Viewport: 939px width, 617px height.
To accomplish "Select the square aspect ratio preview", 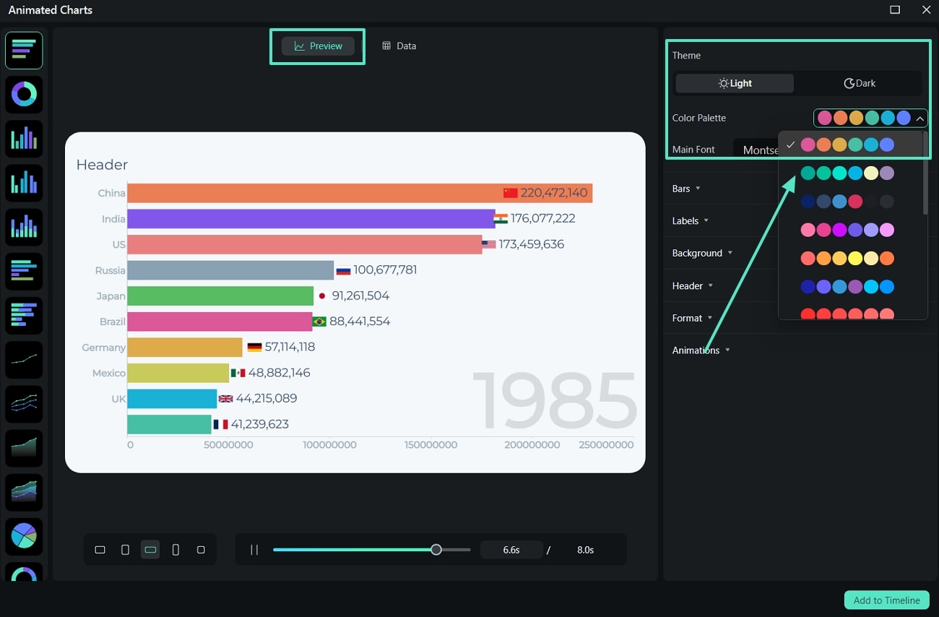I will click(201, 549).
